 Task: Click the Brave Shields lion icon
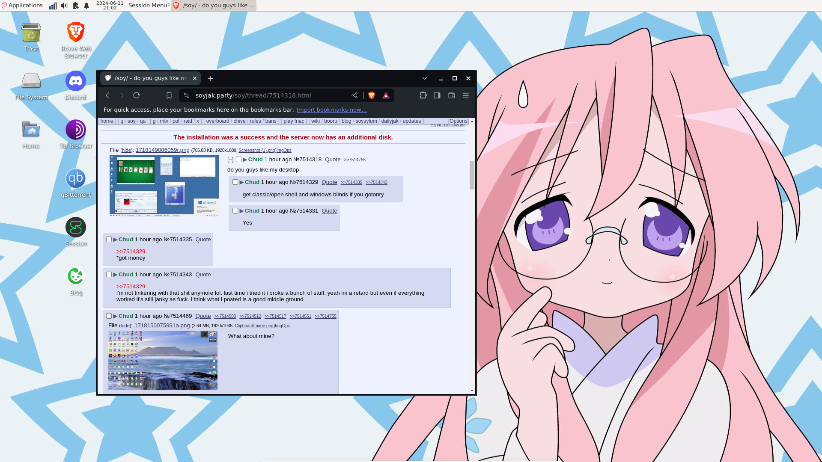click(371, 95)
